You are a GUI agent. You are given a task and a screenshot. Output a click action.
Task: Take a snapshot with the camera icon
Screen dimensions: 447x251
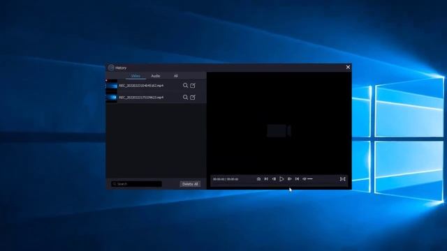click(258, 179)
